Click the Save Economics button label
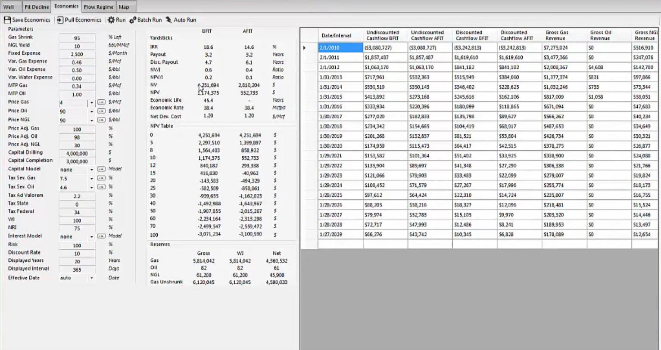The height and width of the screenshot is (350, 661). (31, 20)
